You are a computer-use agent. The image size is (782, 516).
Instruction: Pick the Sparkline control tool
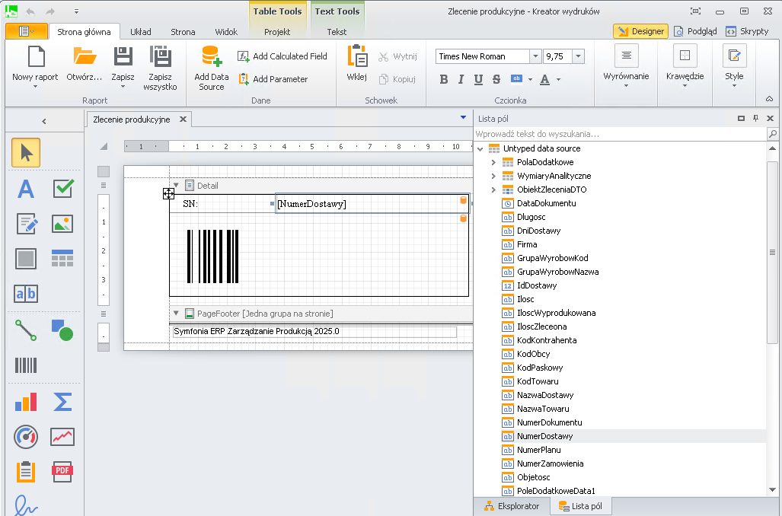coord(62,437)
